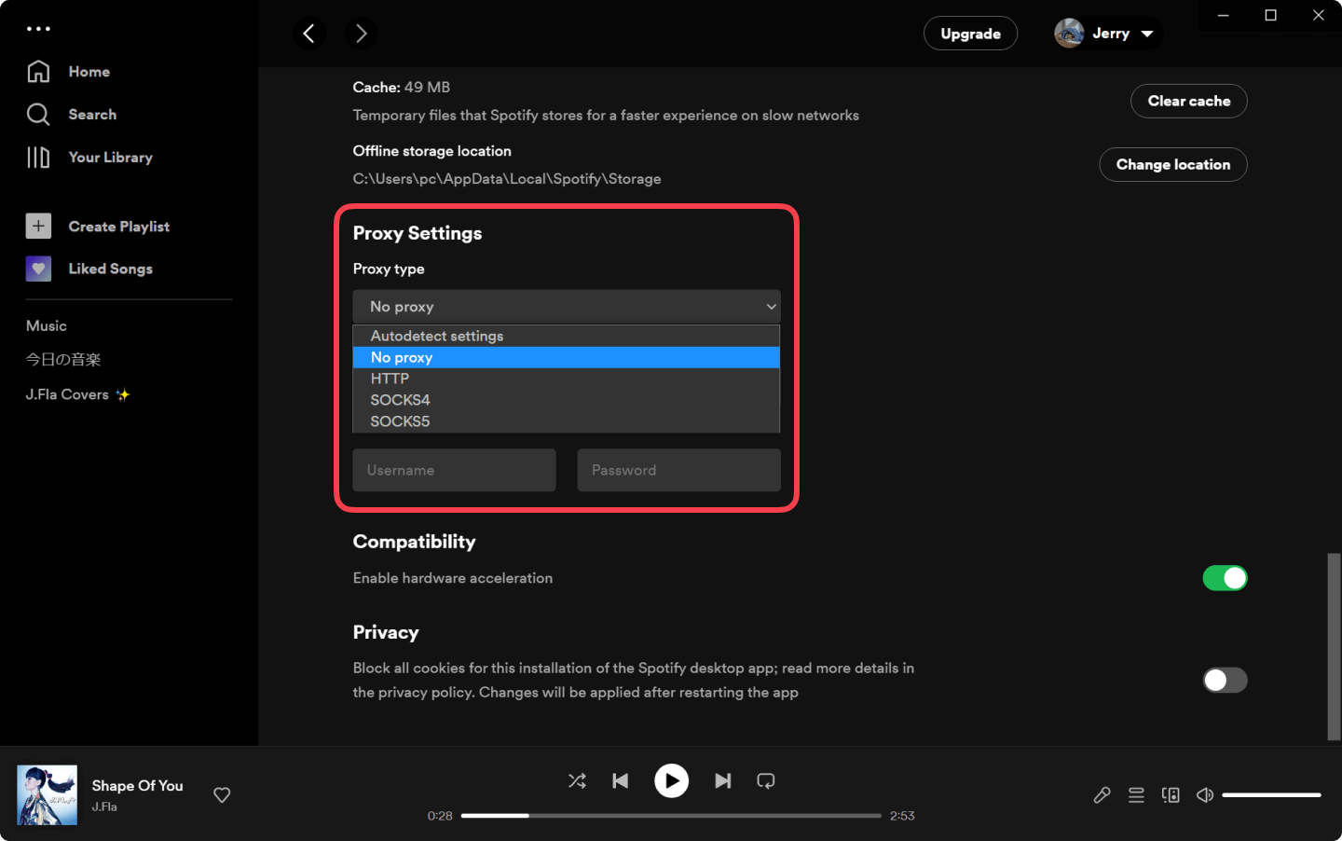
Task: Maximize the Spotify window
Action: pos(1271,15)
